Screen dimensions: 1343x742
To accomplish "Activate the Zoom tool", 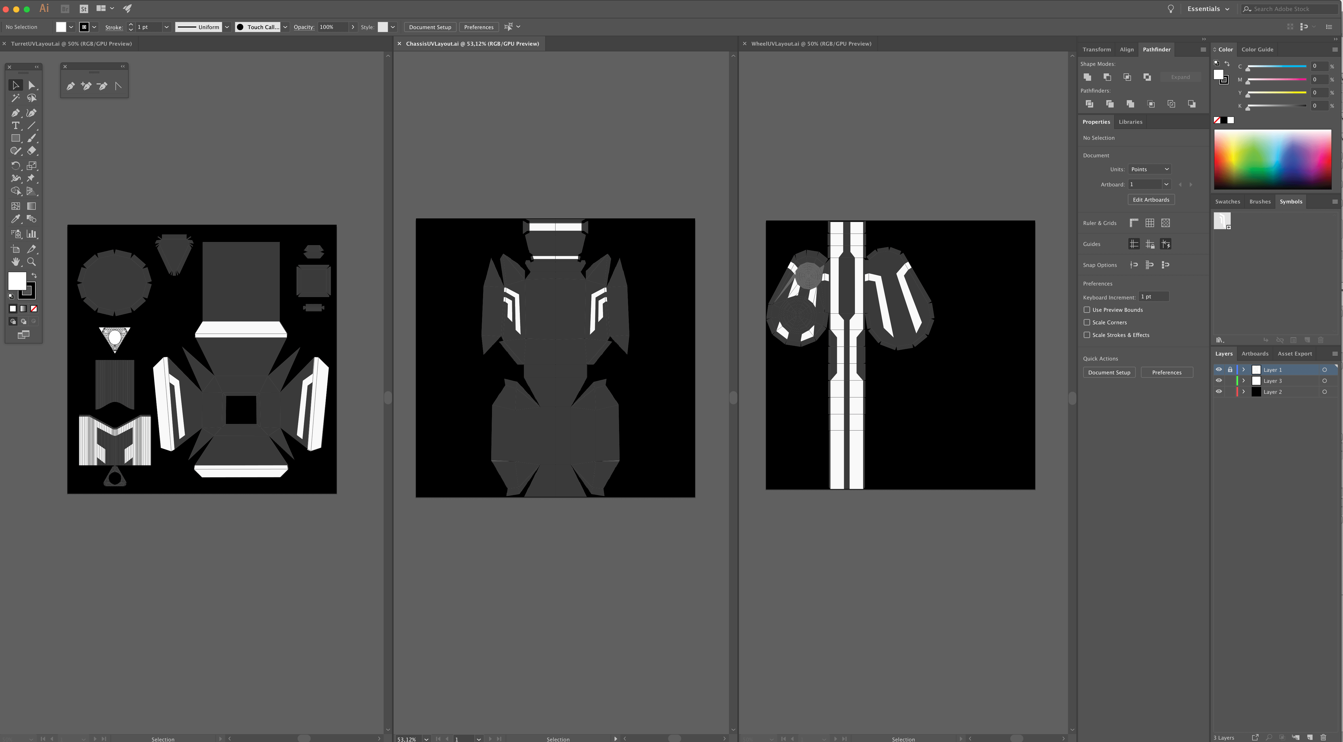I will [31, 262].
